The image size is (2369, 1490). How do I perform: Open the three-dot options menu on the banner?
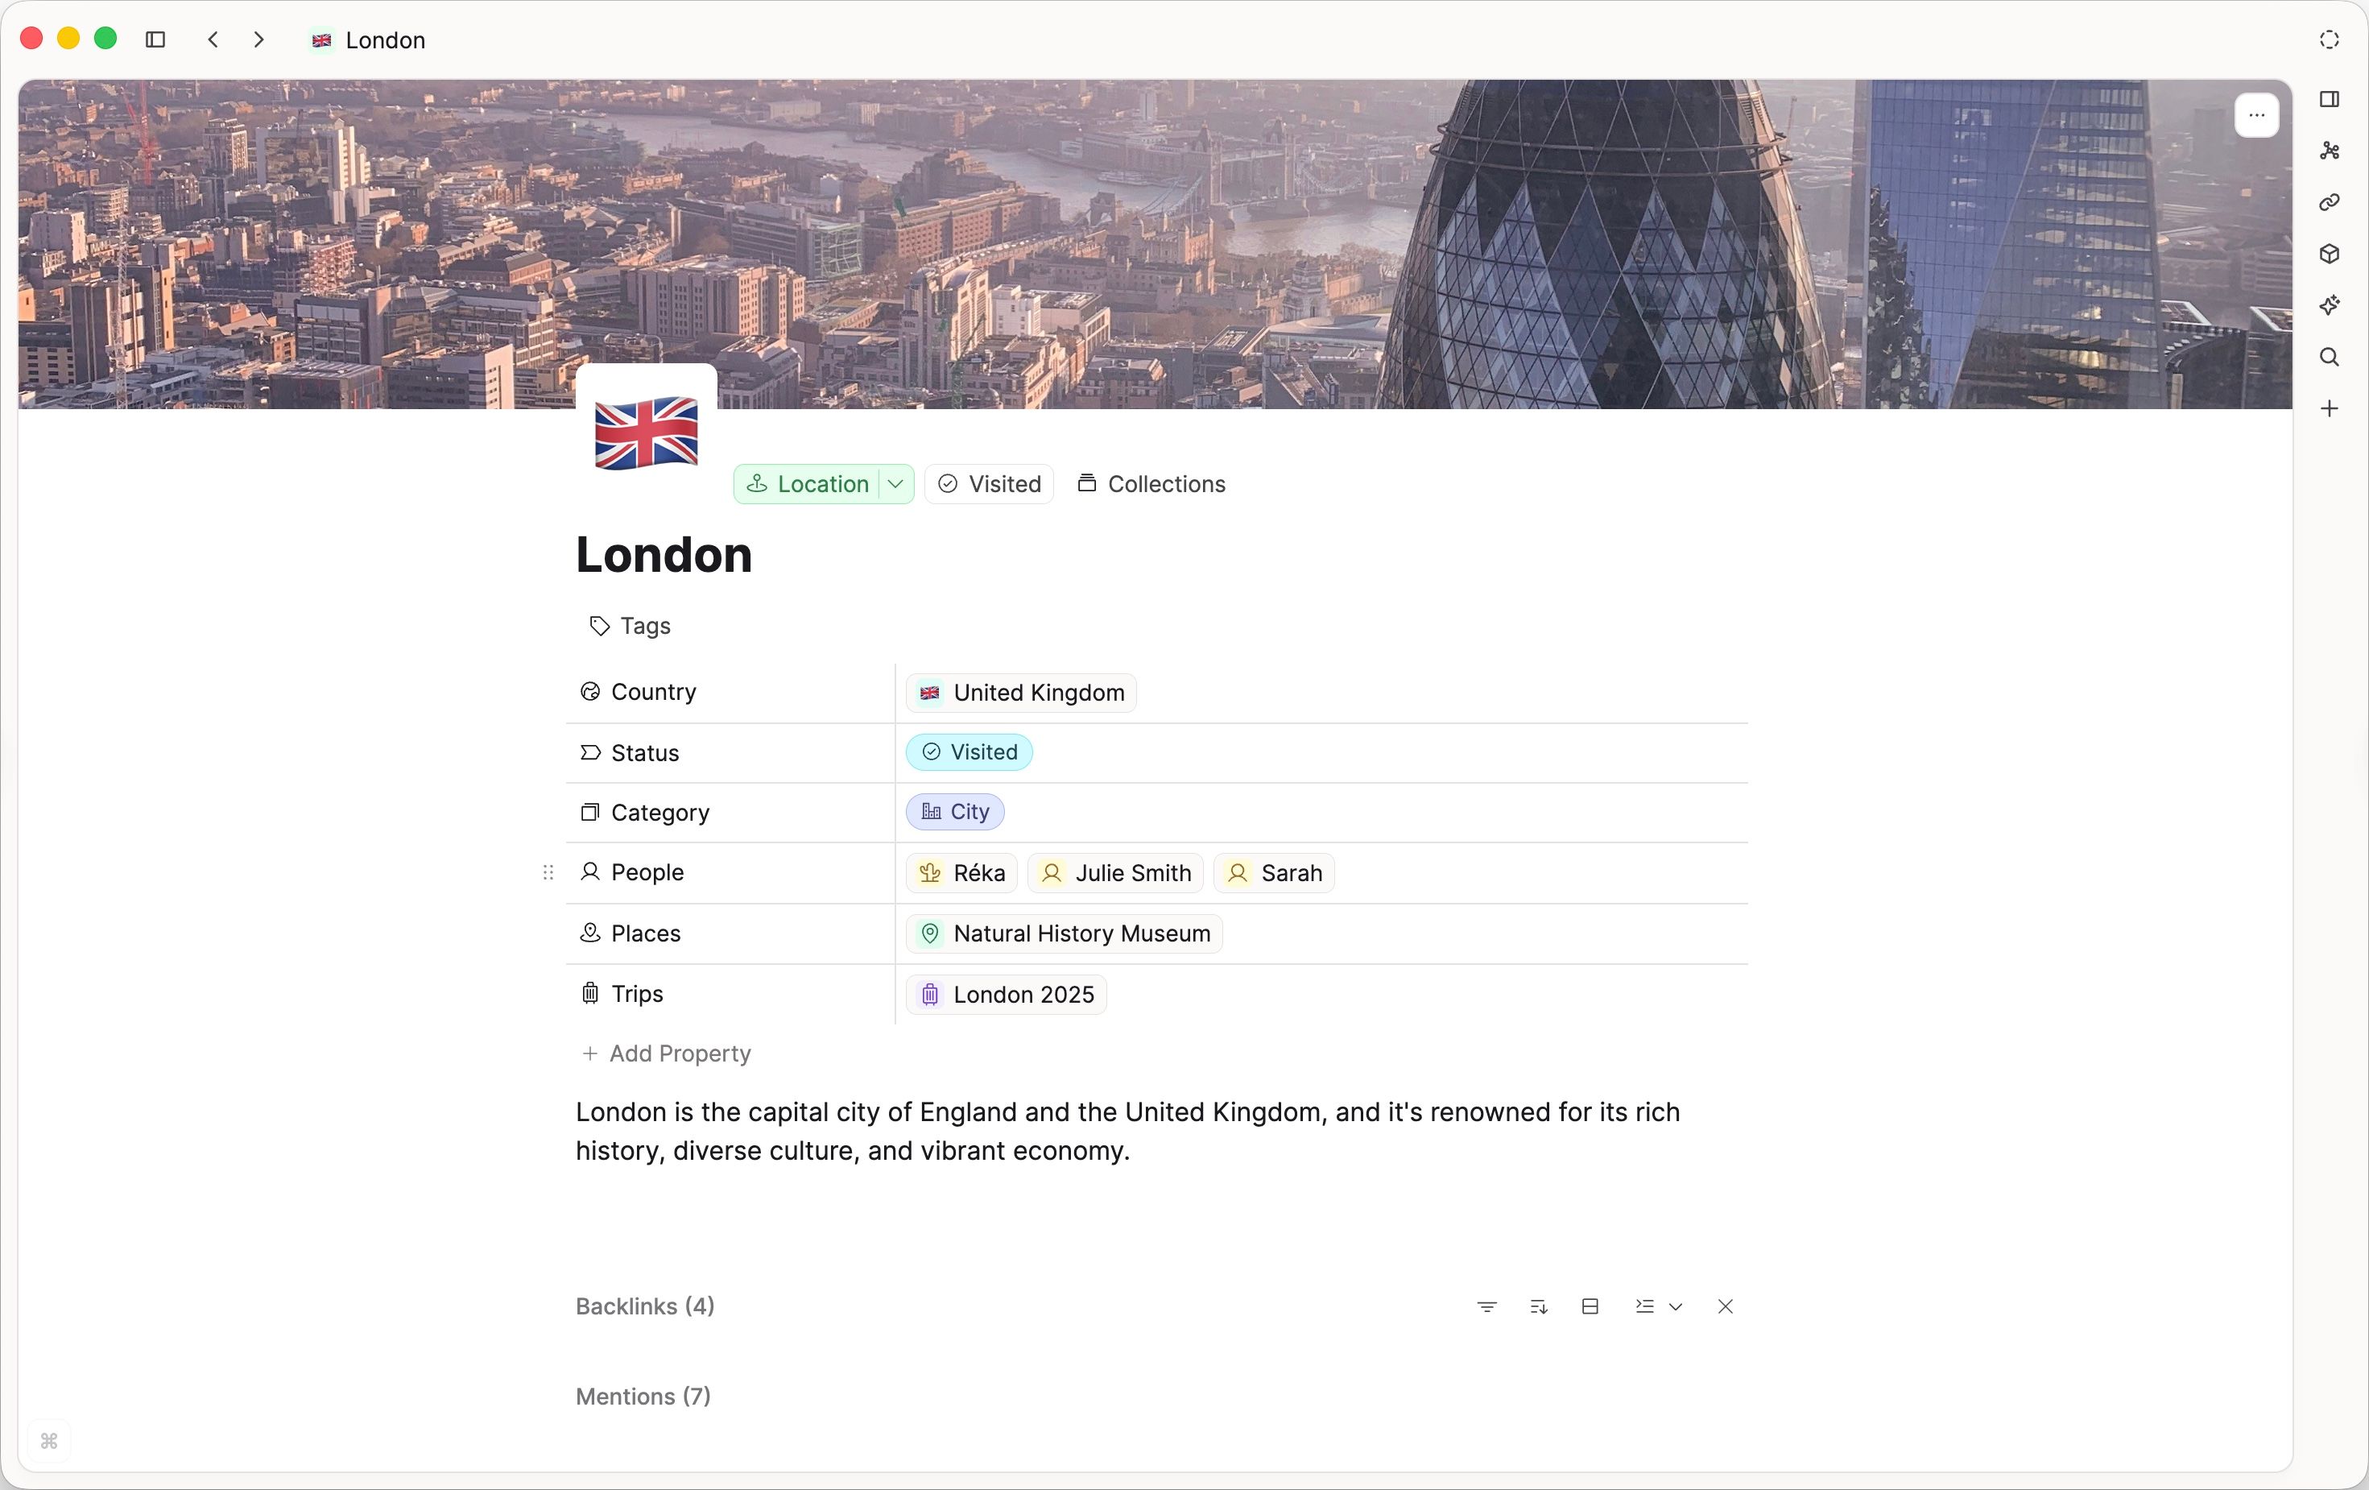coord(2257,114)
